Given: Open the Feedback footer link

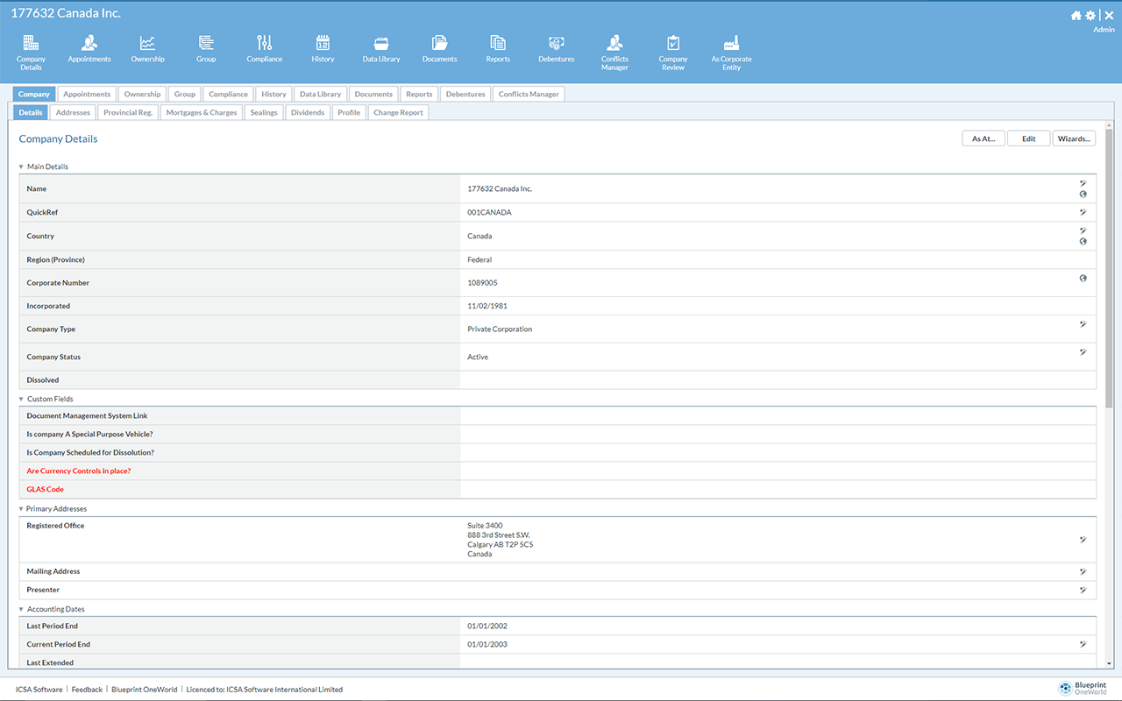Looking at the screenshot, I should tap(87, 690).
